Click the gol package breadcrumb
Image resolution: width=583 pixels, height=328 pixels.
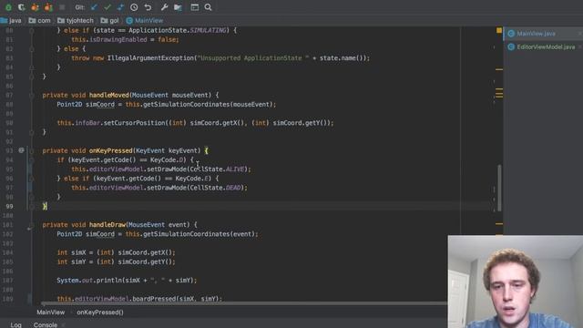pyautogui.click(x=110, y=20)
